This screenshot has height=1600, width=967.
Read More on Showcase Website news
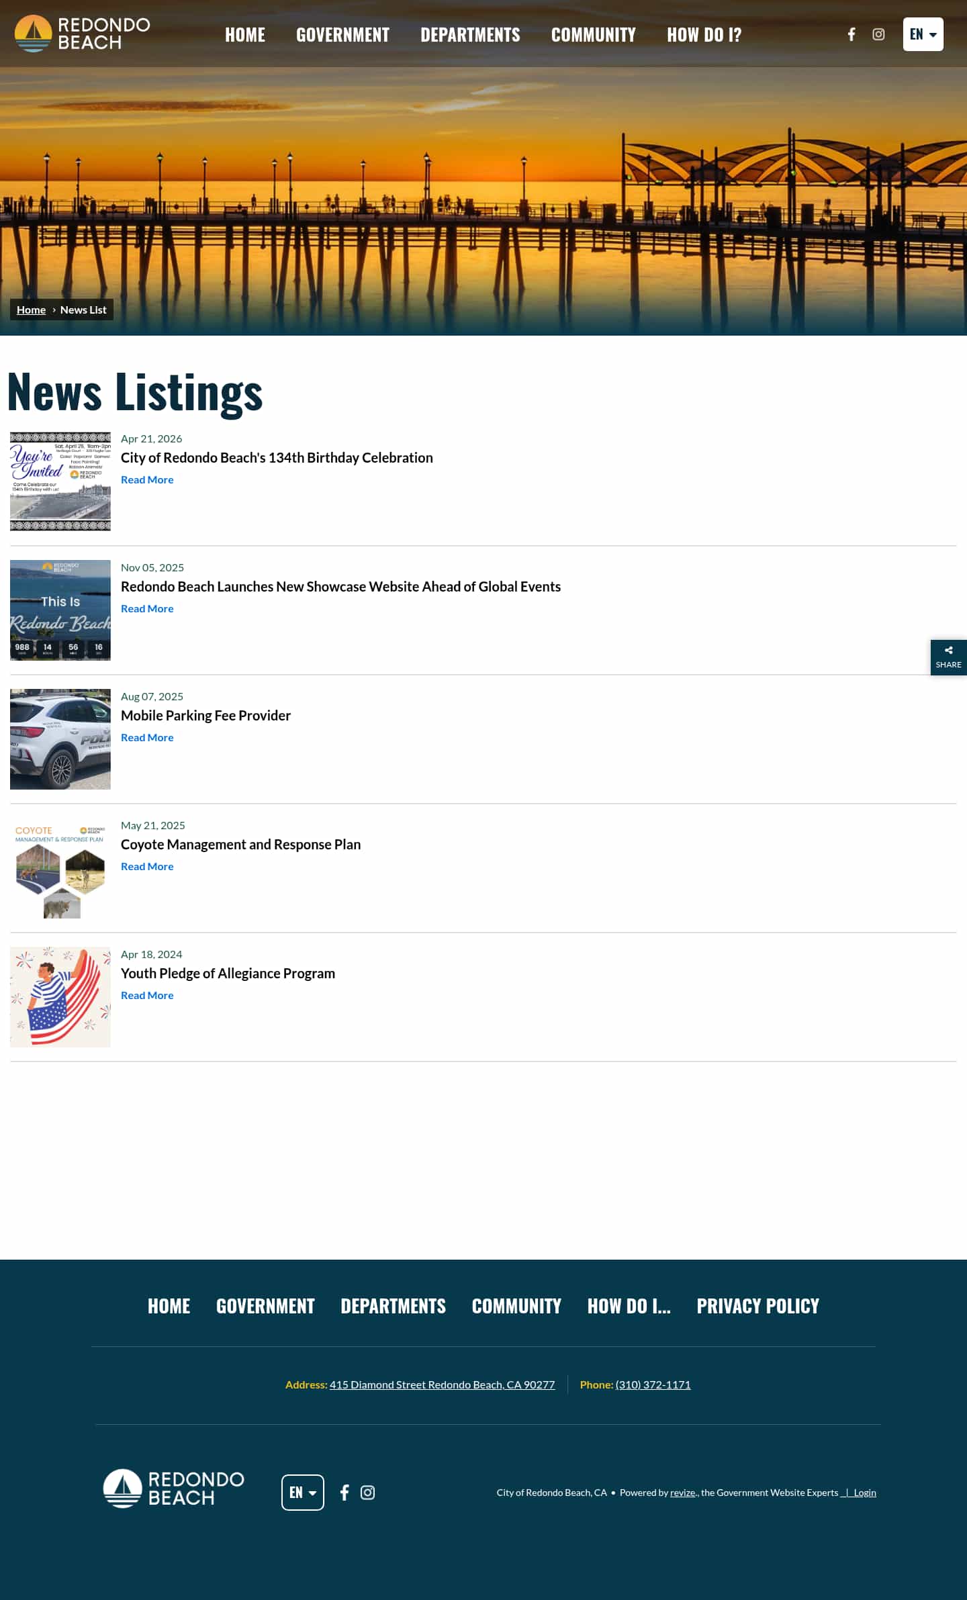point(147,608)
